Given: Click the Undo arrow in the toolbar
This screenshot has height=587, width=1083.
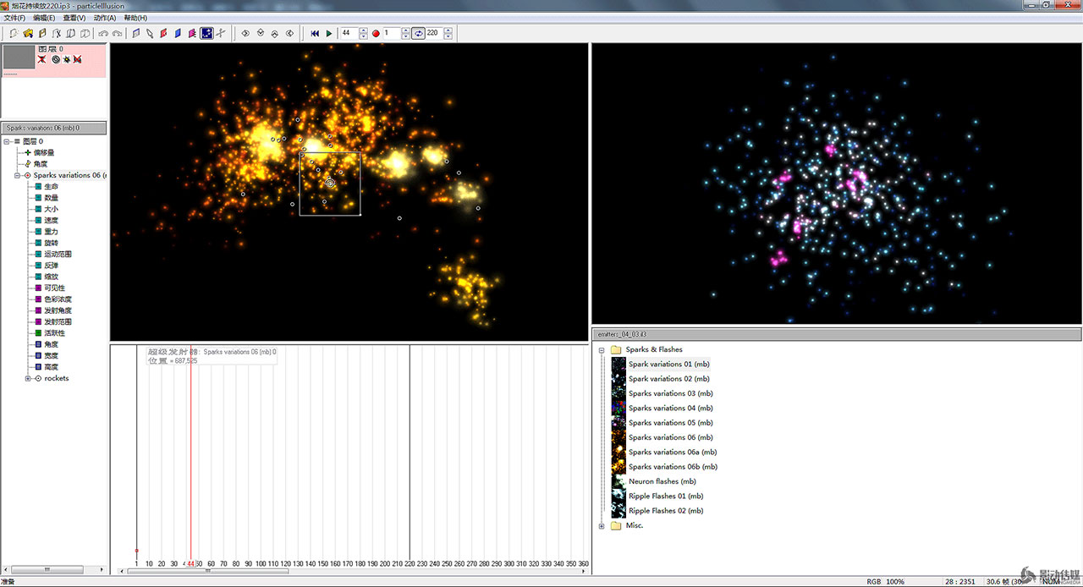Looking at the screenshot, I should (102, 34).
